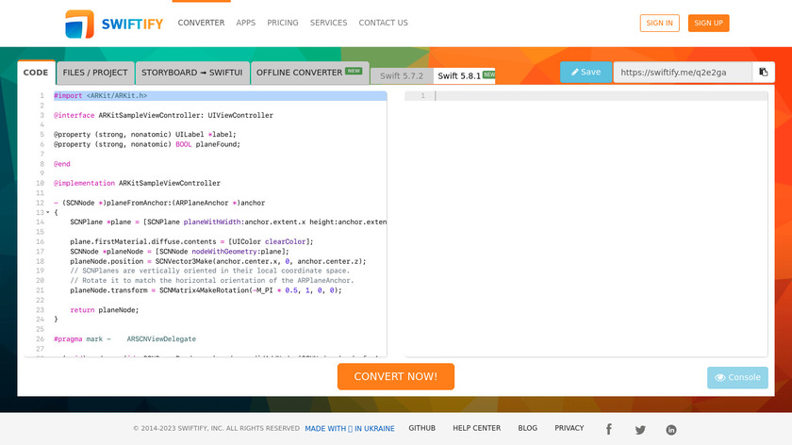Open the Services menu item
Screen dimensions: 792x445
(328, 23)
